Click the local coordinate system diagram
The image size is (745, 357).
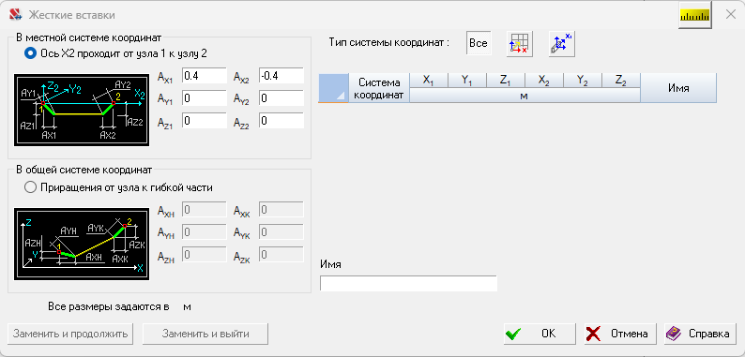pyautogui.click(x=82, y=110)
